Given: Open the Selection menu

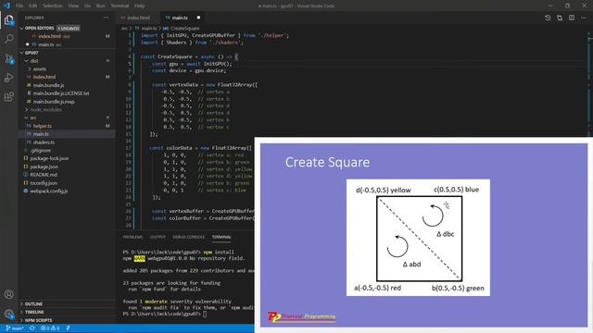Looking at the screenshot, I should (53, 6).
